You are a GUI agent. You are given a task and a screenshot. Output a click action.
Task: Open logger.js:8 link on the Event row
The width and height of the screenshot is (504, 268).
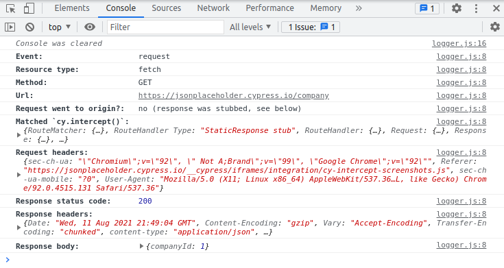(461, 57)
